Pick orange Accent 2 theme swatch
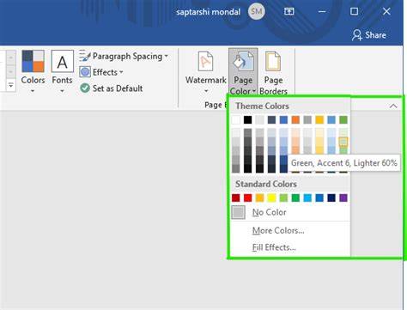The image size is (407, 310). point(295,119)
